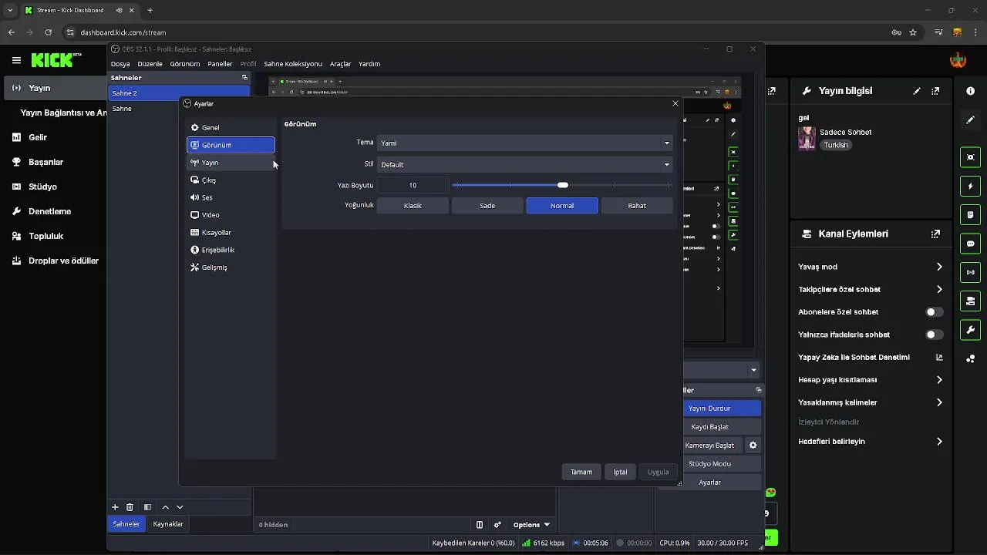The width and height of the screenshot is (987, 555).
Task: Toggle Yalnızca ifadelerle sohbet switch
Action: coord(934,335)
